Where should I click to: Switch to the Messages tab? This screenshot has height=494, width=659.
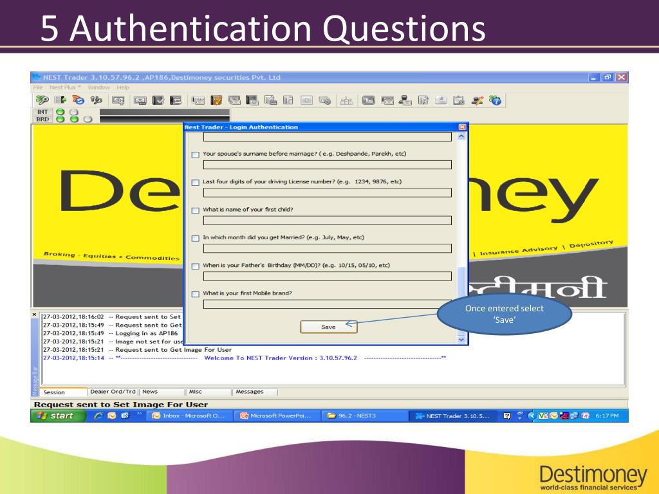pyautogui.click(x=255, y=392)
